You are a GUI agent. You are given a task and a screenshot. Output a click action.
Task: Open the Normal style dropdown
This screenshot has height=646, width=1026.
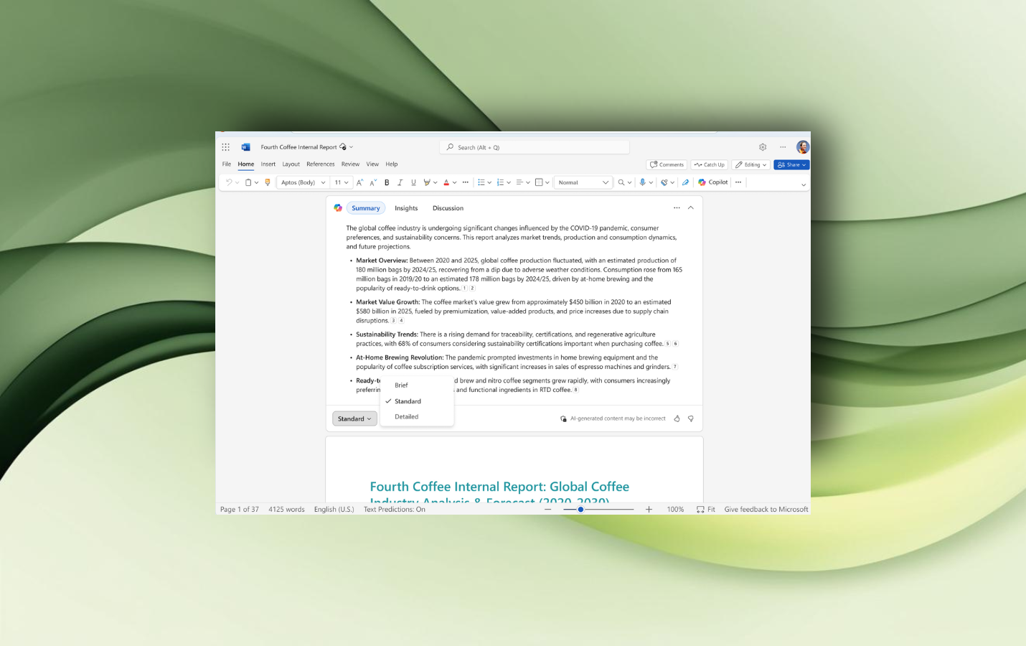click(583, 182)
